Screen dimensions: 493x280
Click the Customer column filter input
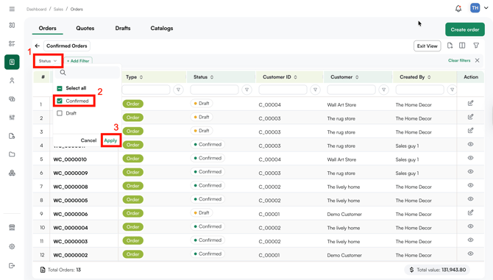click(x=351, y=90)
